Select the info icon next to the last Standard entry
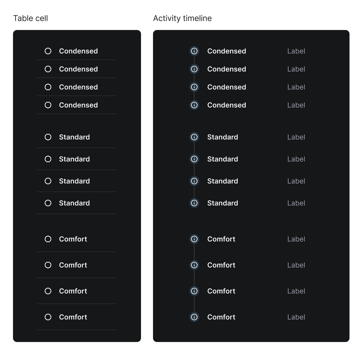Image resolution: width=362 pixels, height=354 pixels. (194, 203)
